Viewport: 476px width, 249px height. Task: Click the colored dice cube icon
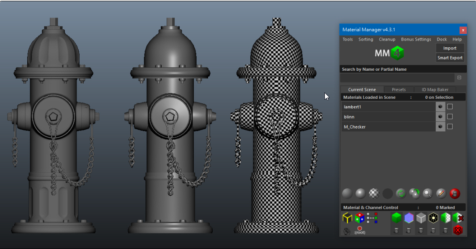tap(359, 218)
